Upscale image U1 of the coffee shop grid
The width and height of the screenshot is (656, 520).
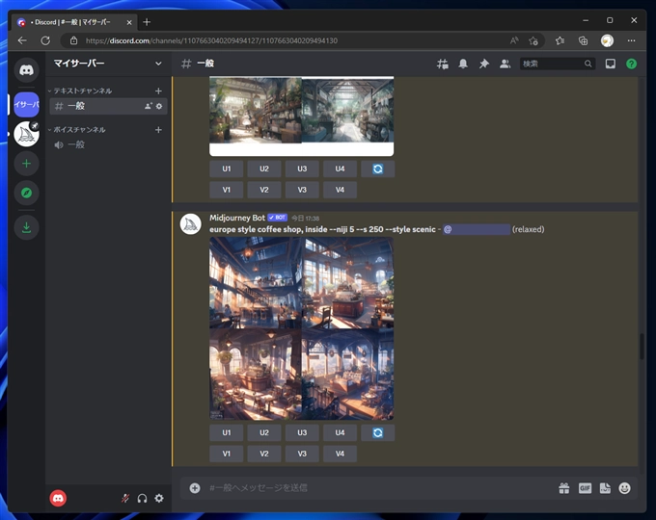click(x=227, y=432)
